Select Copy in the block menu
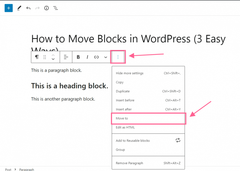The image size is (240, 171). pyautogui.click(x=148, y=82)
